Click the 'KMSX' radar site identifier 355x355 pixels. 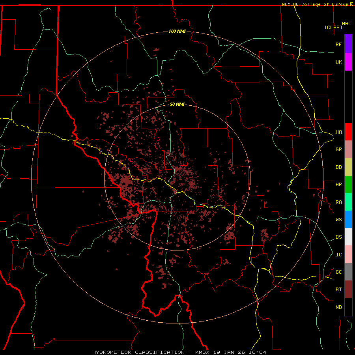[202, 352]
